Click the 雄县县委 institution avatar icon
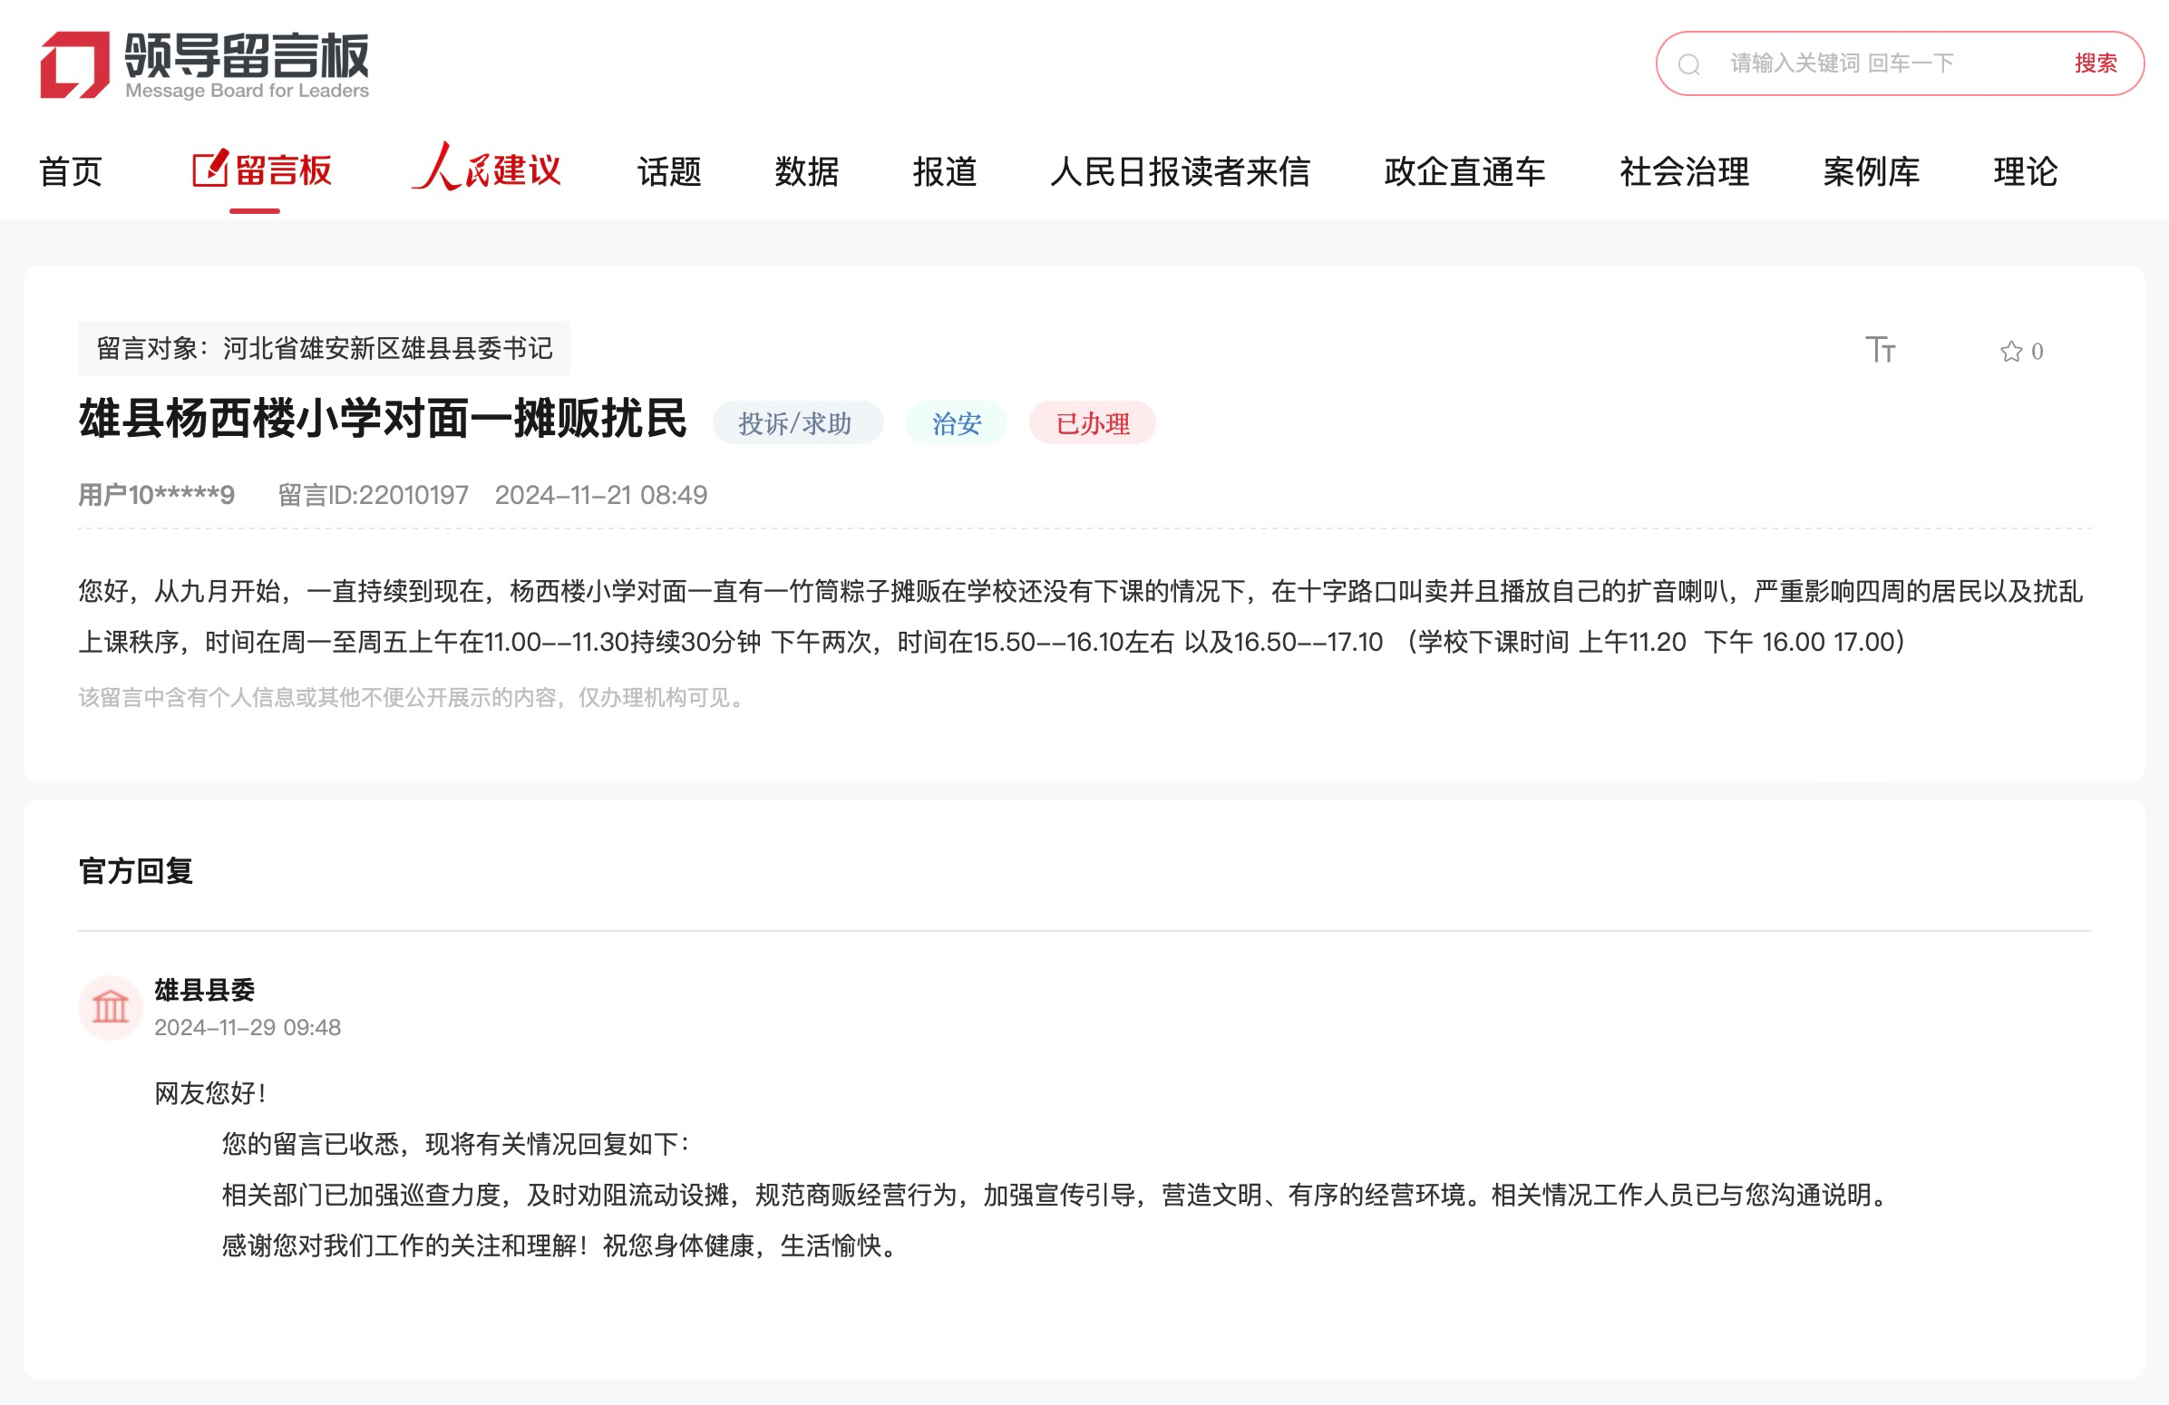Screen dimensions: 2169x1405 (x=111, y=1008)
